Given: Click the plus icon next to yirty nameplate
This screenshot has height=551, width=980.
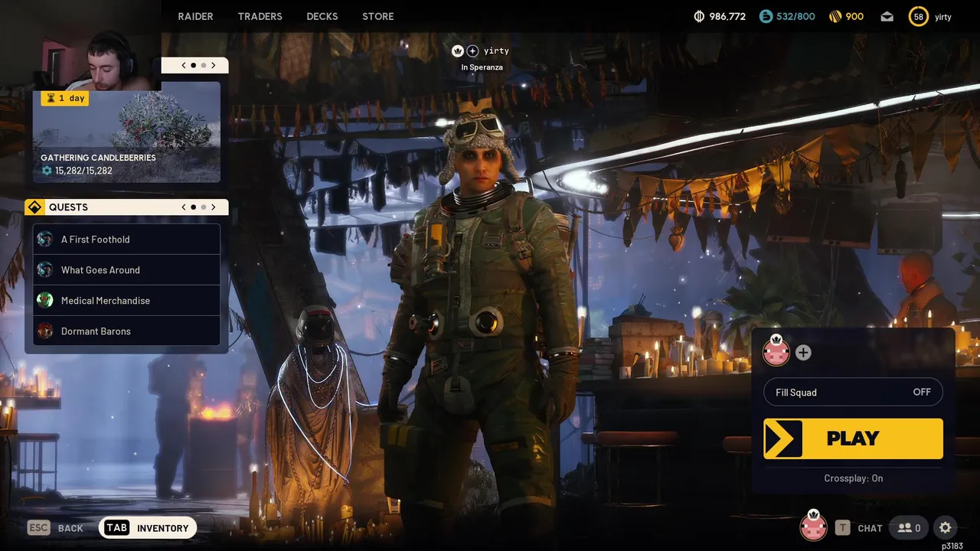Looking at the screenshot, I should coord(472,51).
